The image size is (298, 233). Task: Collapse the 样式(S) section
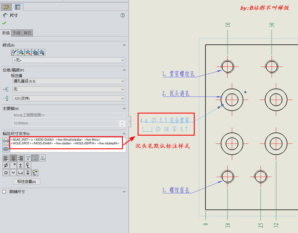tap(124, 45)
